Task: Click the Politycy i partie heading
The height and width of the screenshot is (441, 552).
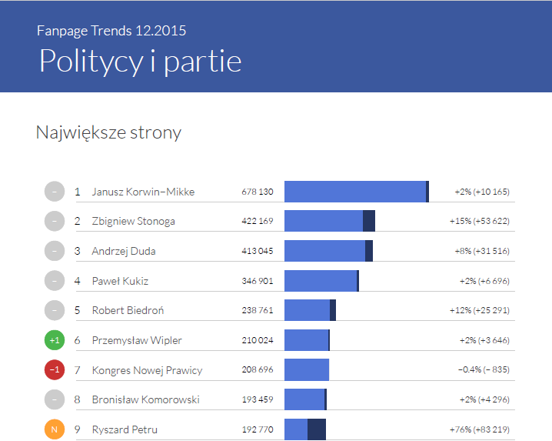Action: [140, 61]
